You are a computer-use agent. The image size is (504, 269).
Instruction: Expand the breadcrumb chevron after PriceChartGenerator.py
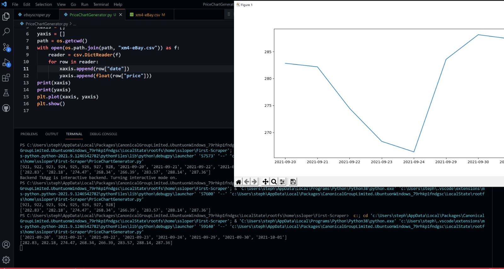[71, 24]
